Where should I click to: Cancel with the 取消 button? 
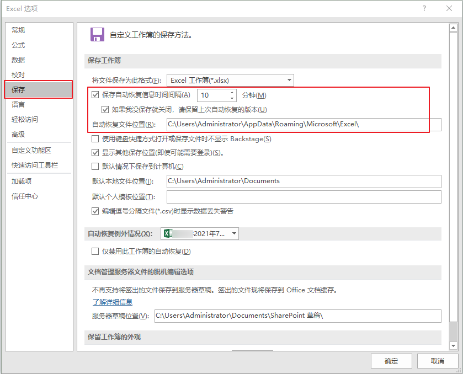tap(438, 361)
